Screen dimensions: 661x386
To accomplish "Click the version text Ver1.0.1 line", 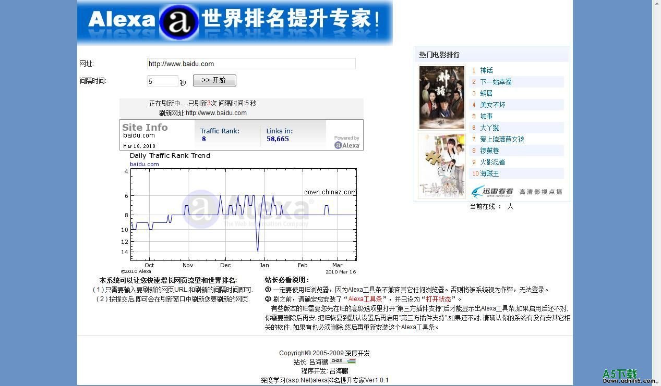I will pos(325,380).
